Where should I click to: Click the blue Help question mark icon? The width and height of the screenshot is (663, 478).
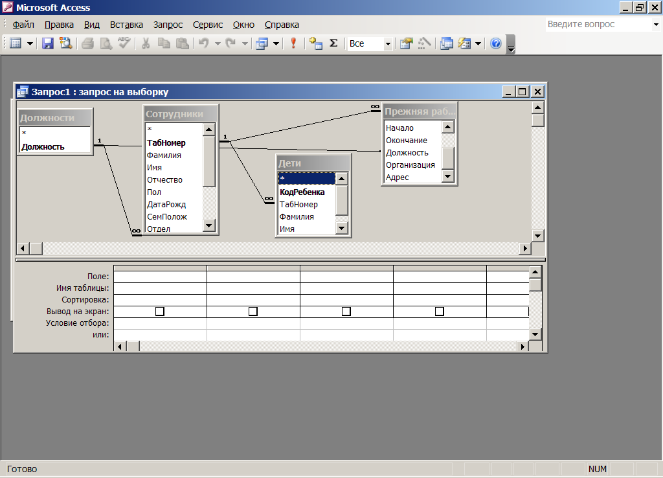[495, 43]
